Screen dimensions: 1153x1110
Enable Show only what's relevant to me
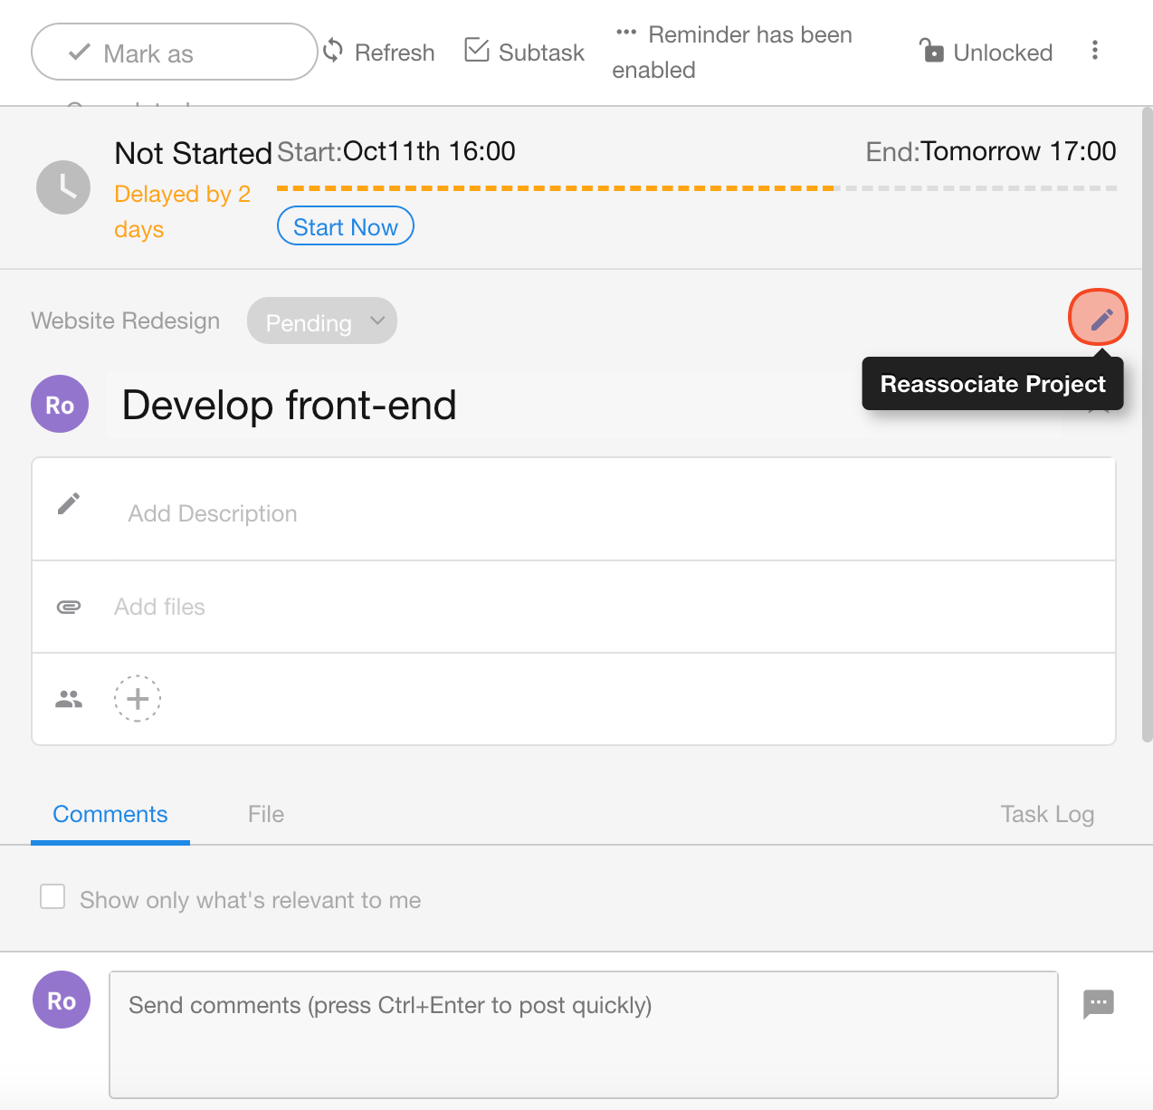52,897
